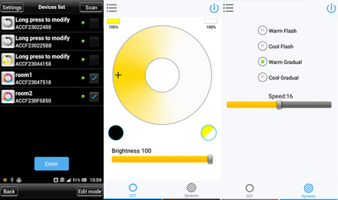This screenshot has height=200, width=338.
Task: Tap the device icon for ACCF23044158
Action: pos(8,59)
